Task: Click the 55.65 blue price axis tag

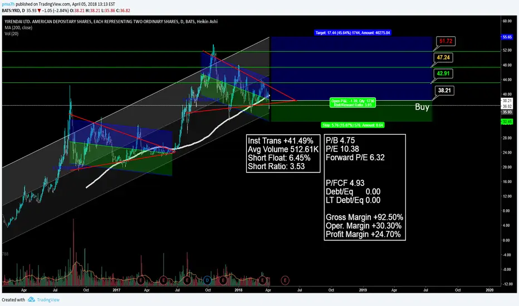Action: pyautogui.click(x=507, y=37)
